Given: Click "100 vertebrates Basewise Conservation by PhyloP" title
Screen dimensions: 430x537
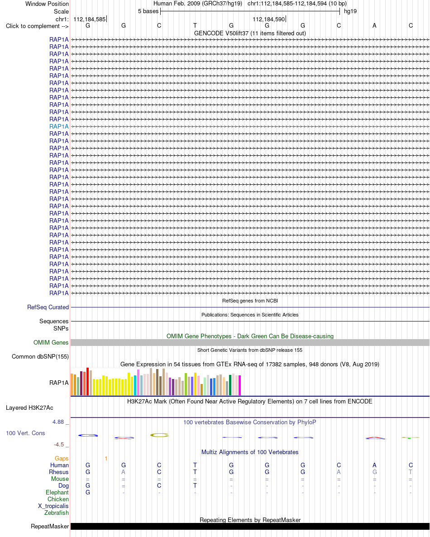Looking at the screenshot, I should point(249,422).
